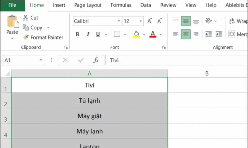
Task: Open the font size 12 dropdown
Action: 141,21
